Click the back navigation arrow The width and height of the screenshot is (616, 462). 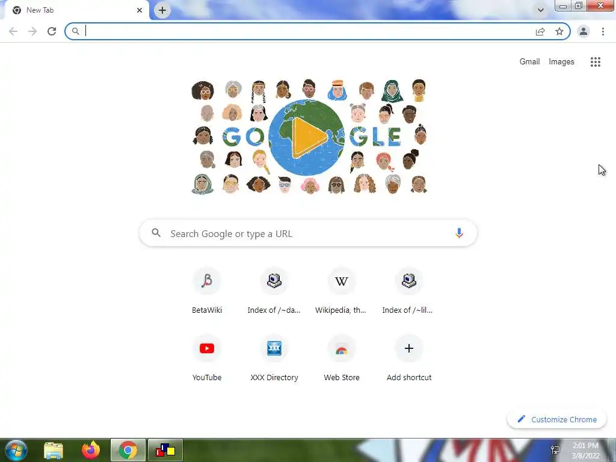(13, 31)
